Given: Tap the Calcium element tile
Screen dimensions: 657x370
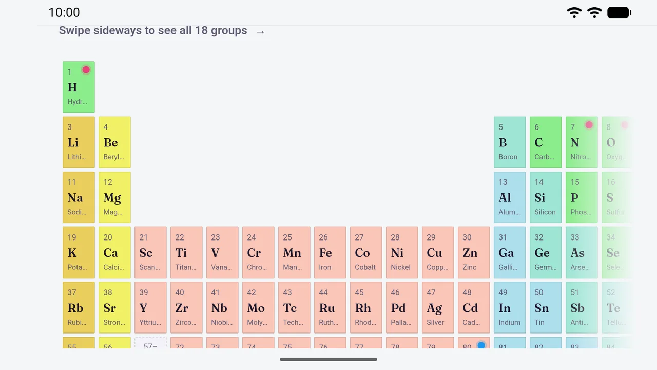Looking at the screenshot, I should (x=114, y=252).
